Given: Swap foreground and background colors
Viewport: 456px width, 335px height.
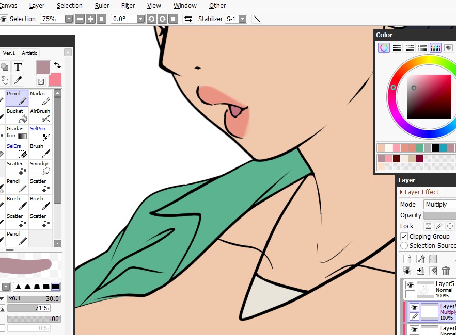Looking at the screenshot, I should pyautogui.click(x=57, y=65).
